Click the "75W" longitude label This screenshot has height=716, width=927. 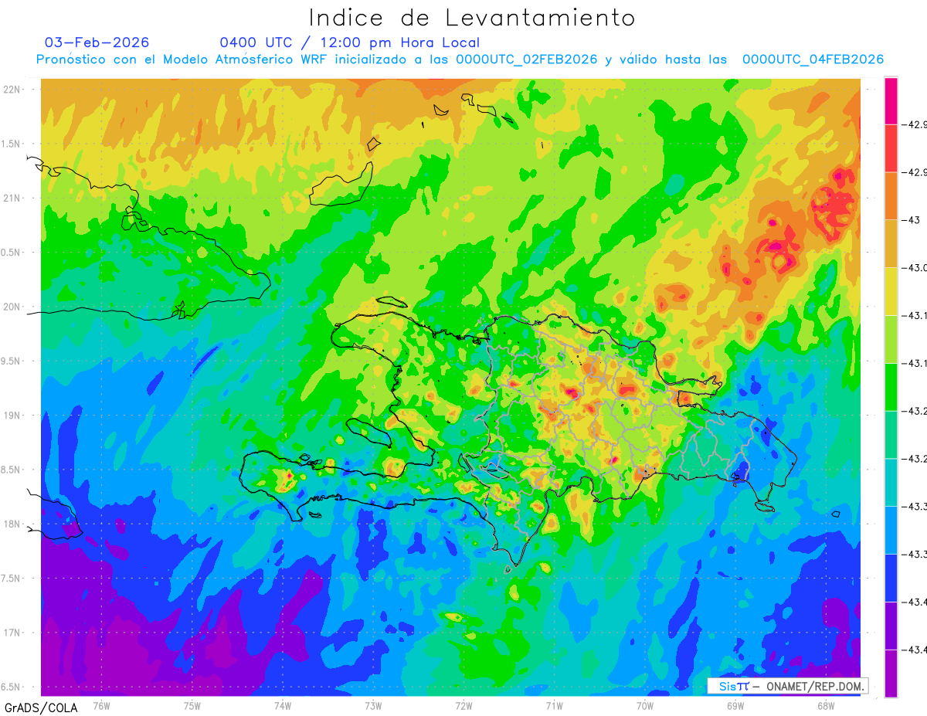(x=192, y=705)
